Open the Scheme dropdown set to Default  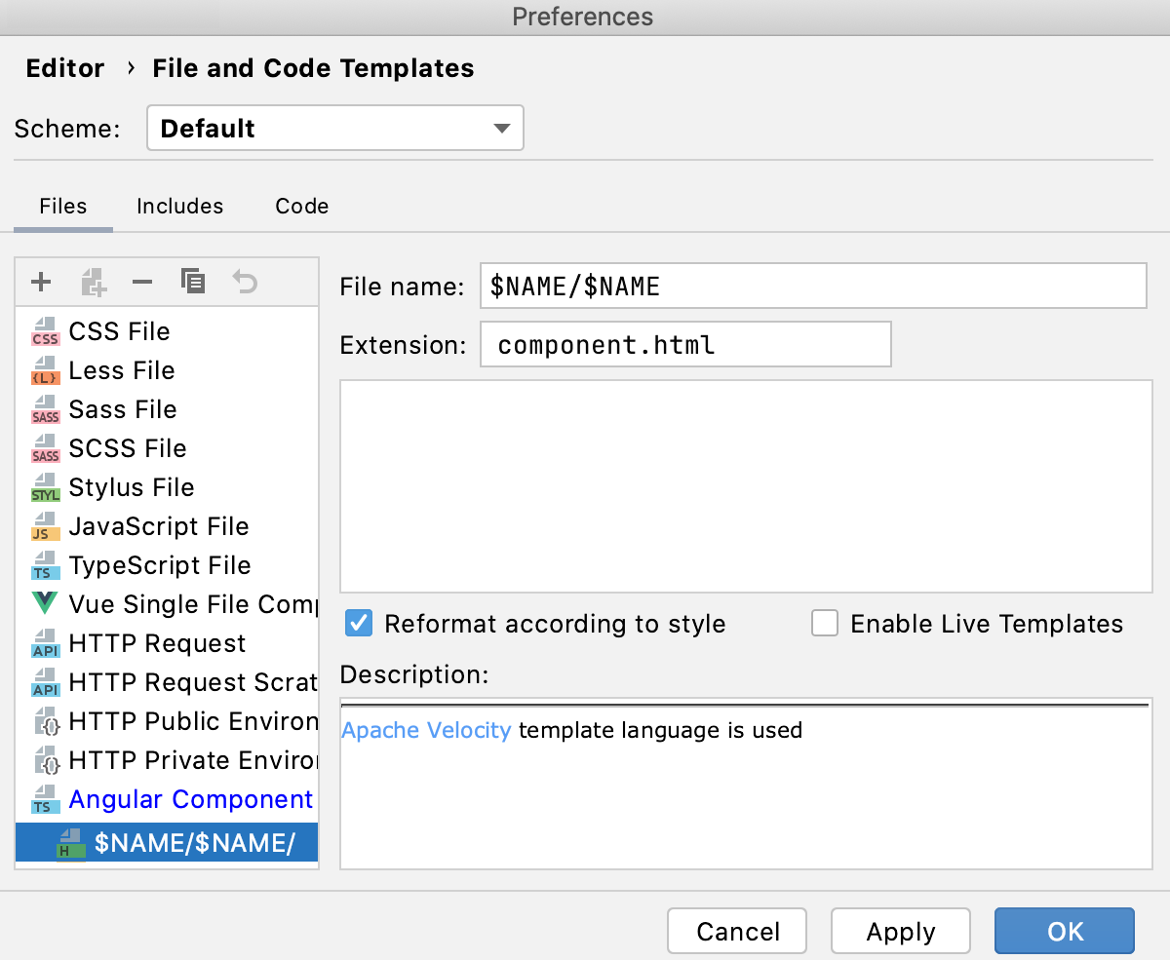[x=335, y=128]
